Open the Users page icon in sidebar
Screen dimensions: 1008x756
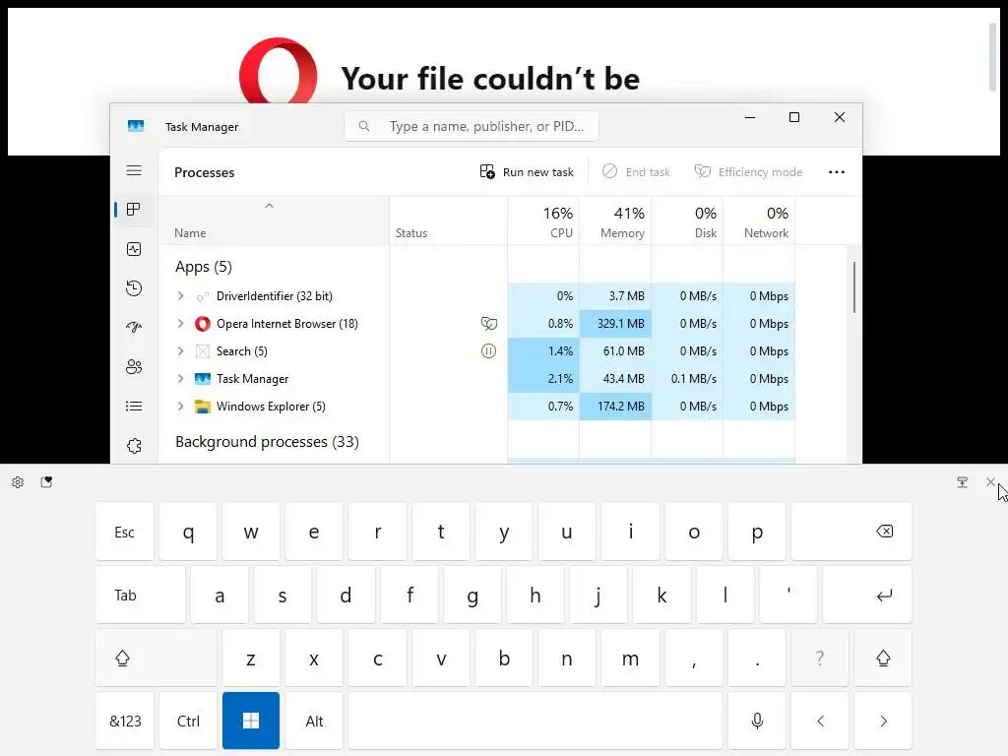[x=134, y=367]
